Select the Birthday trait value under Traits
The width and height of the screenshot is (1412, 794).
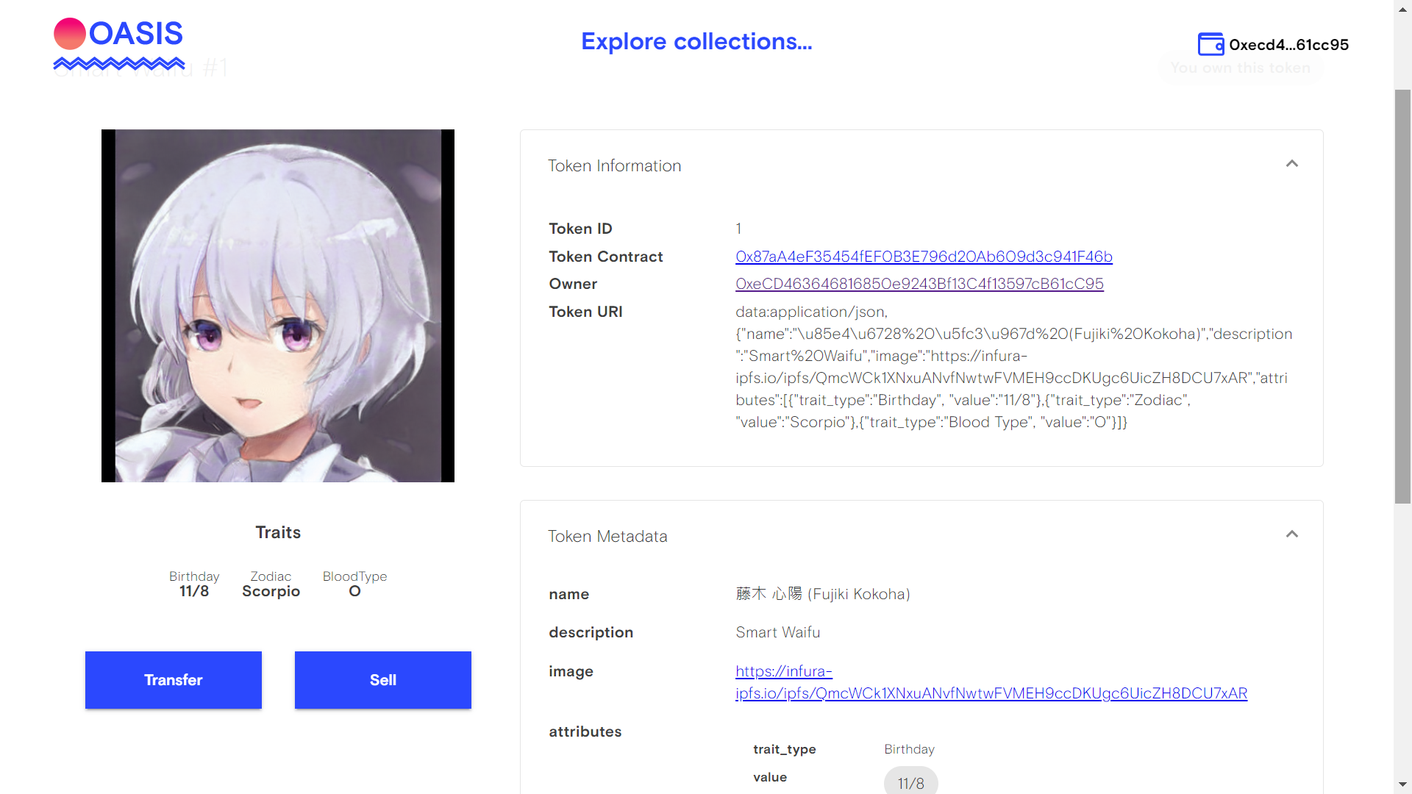(194, 592)
